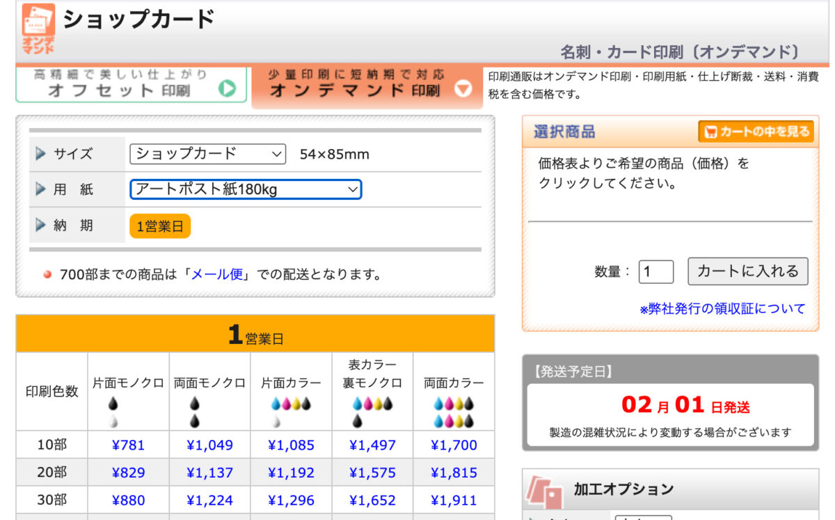Viewport: 835px width, 520px height.
Task: Open the サイズ dropdown showing ショップカード
Action: click(207, 154)
